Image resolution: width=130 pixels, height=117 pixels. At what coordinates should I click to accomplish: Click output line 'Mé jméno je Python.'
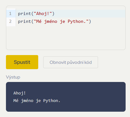(x=37, y=101)
